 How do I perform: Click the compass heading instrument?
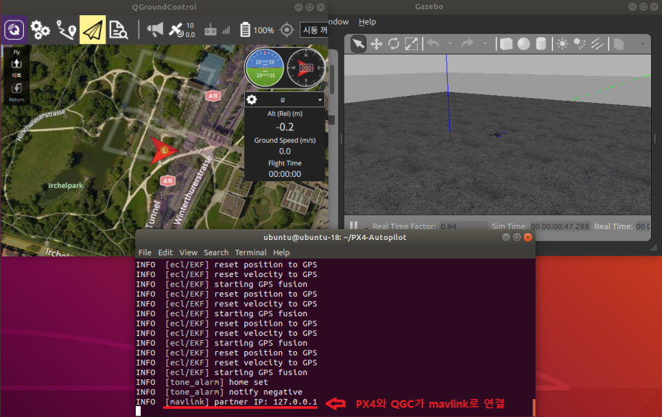[x=306, y=68]
